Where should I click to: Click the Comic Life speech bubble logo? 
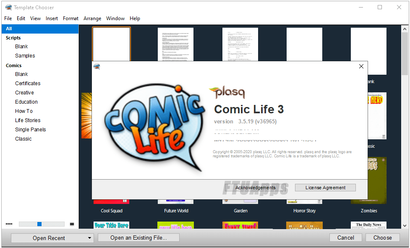coord(154,128)
